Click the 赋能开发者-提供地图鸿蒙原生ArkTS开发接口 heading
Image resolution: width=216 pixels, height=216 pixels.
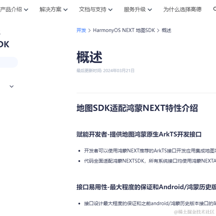[x=139, y=134]
